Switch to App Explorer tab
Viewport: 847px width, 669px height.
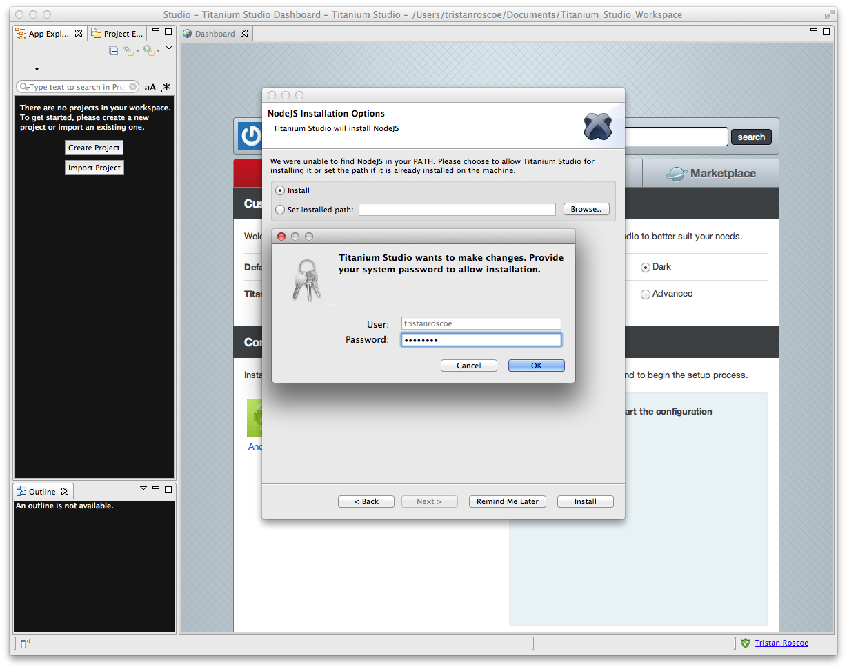tap(49, 34)
